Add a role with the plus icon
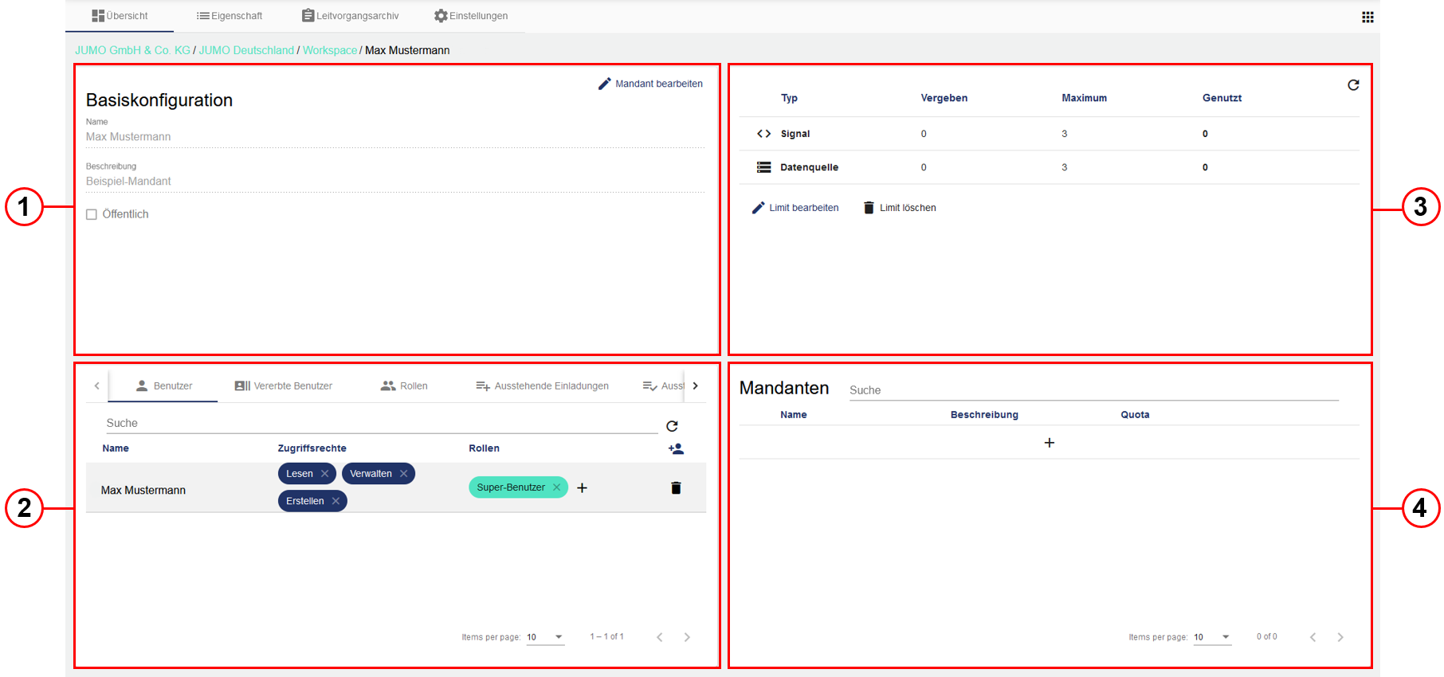This screenshot has height=677, width=1444. tap(583, 488)
